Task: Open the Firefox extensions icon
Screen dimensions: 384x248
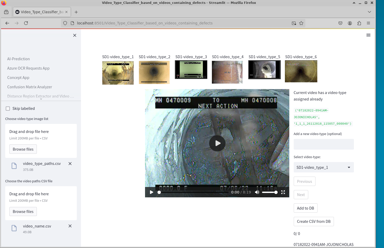Action: point(359,23)
